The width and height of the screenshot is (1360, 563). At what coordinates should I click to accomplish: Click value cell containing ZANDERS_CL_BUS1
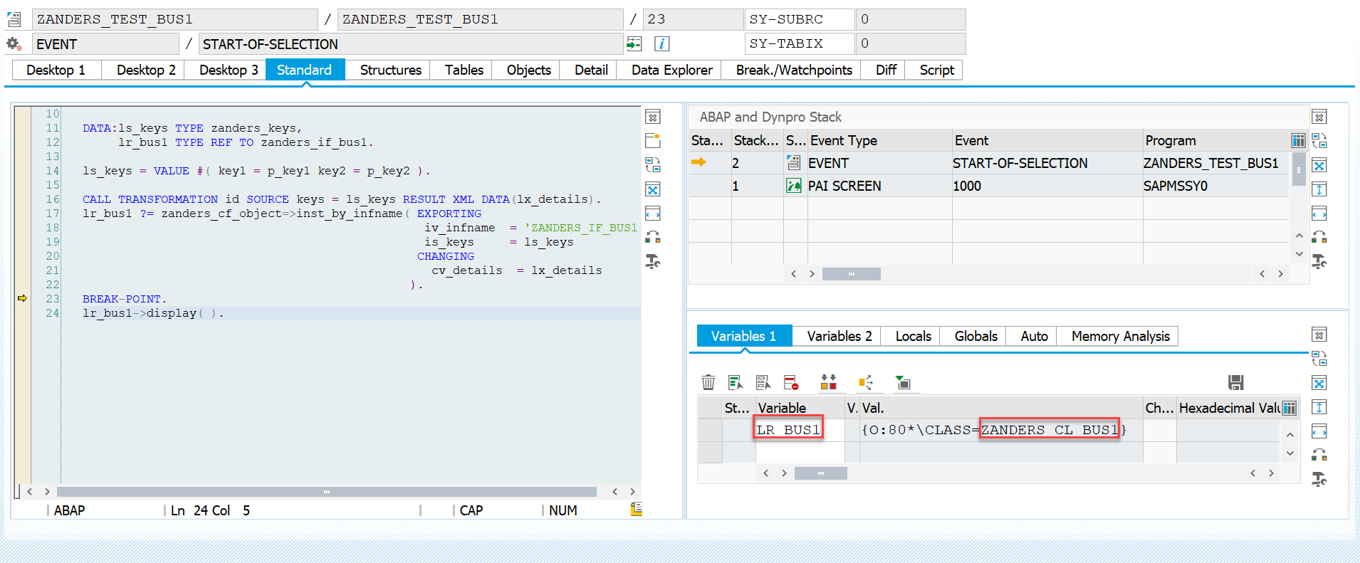click(x=1000, y=430)
